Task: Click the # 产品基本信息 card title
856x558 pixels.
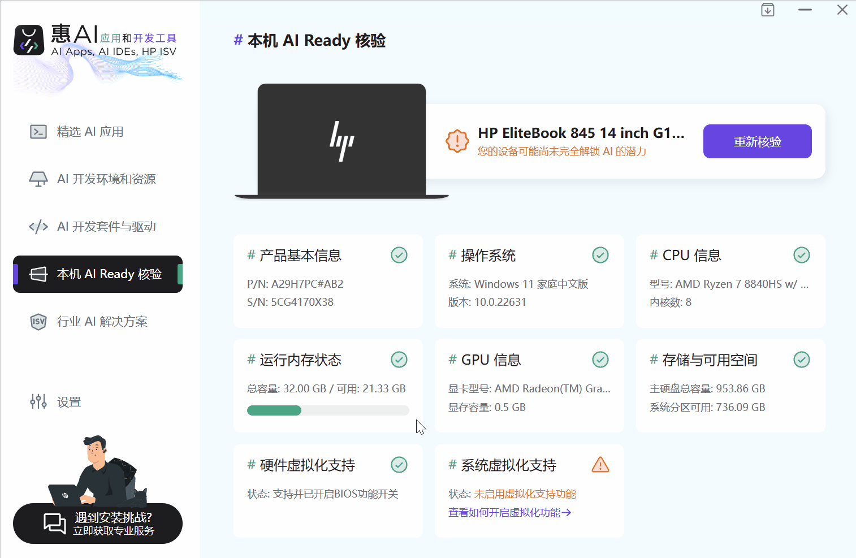Action: click(294, 256)
